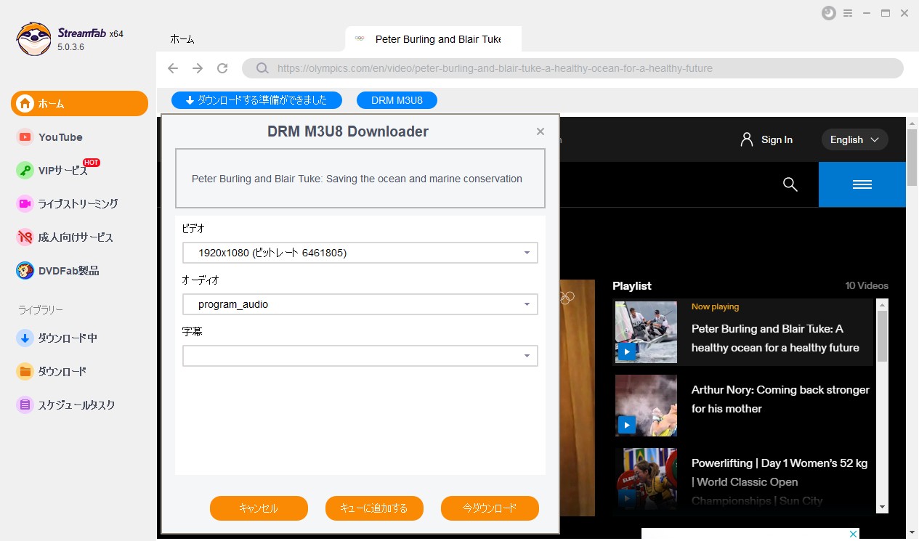The image size is (919, 541).
Task: Click the キューに追加する button
Action: [x=374, y=508]
